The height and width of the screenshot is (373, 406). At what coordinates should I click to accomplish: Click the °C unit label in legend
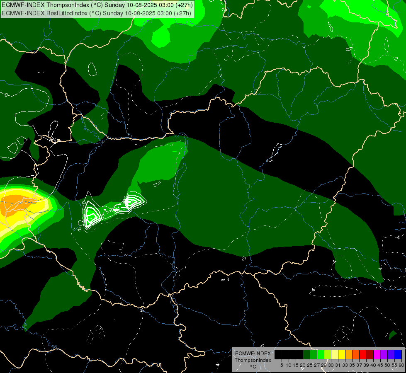coord(253,366)
